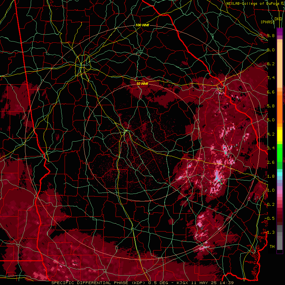Image resolution: width=285 pixels, height=285 pixels.
Task: Click the 14:39 timestamp in the caption
Action: point(227,283)
